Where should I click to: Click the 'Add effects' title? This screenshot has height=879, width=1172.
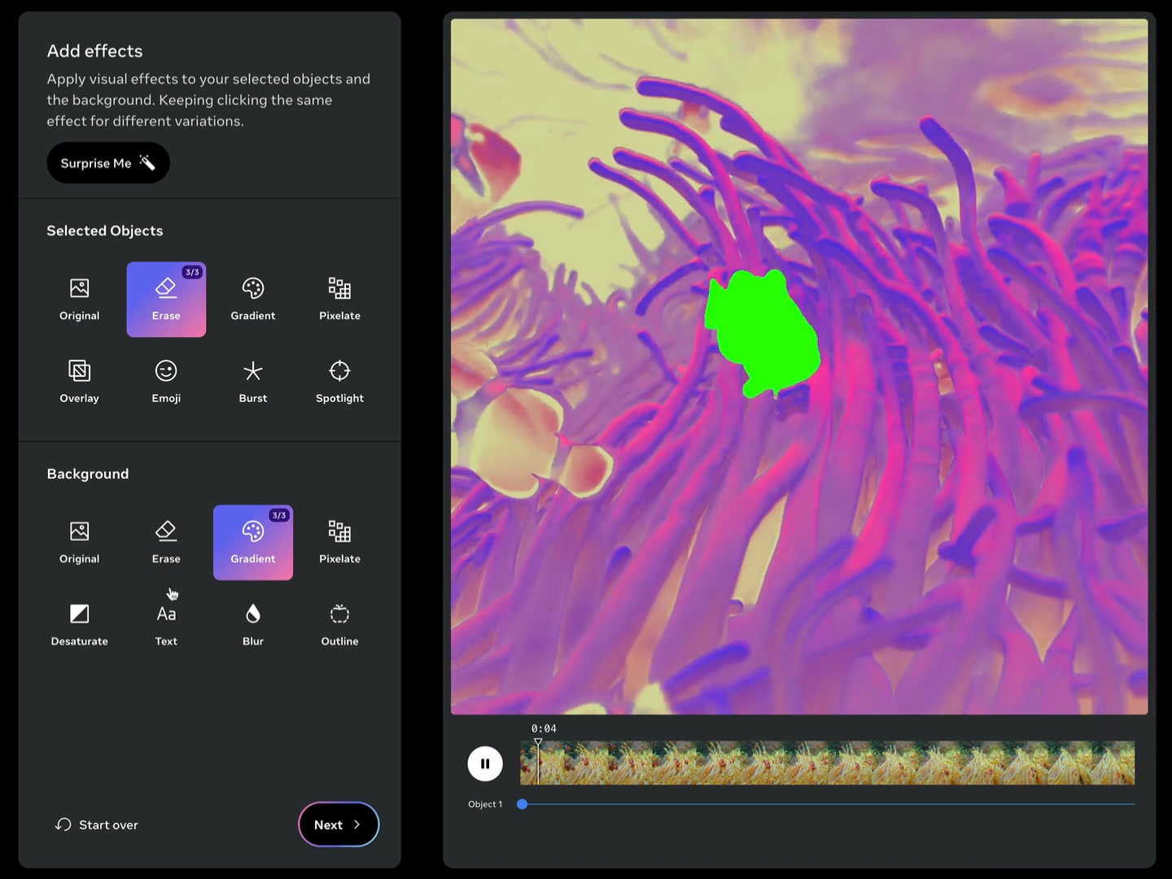(x=95, y=50)
